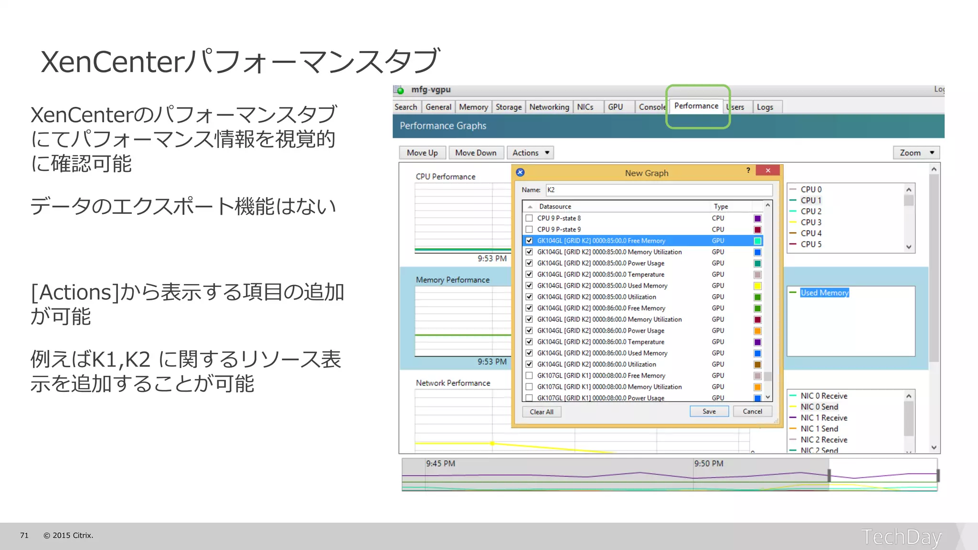
Task: Click the 9:45 PM timeline marker
Action: point(440,464)
